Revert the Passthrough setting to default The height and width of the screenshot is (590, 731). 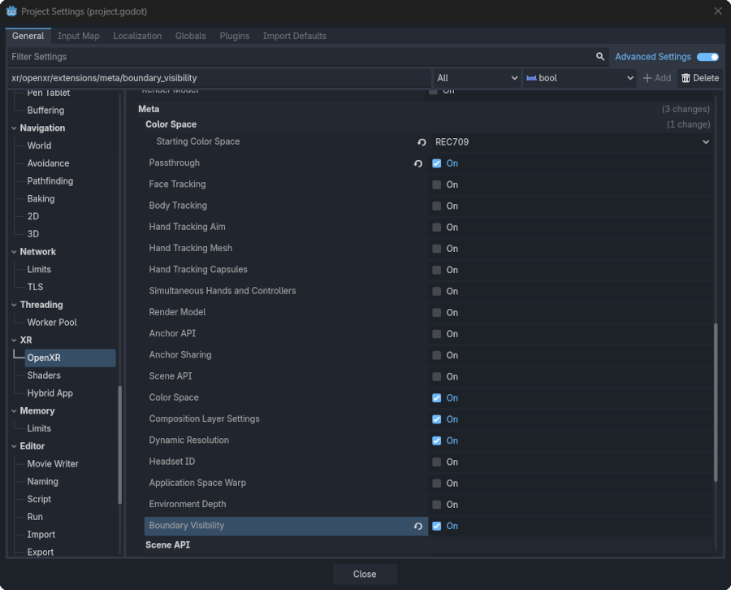point(418,163)
